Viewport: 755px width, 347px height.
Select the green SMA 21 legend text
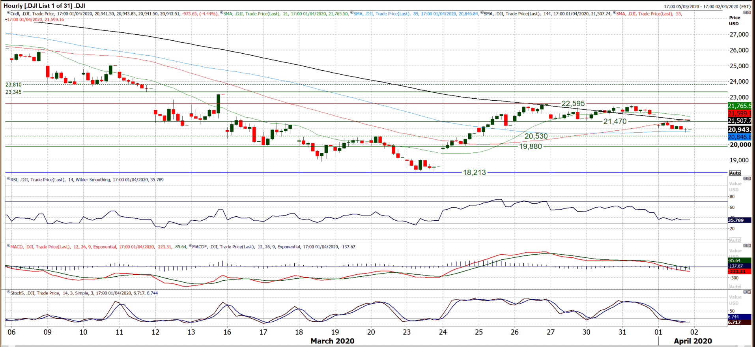click(286, 13)
